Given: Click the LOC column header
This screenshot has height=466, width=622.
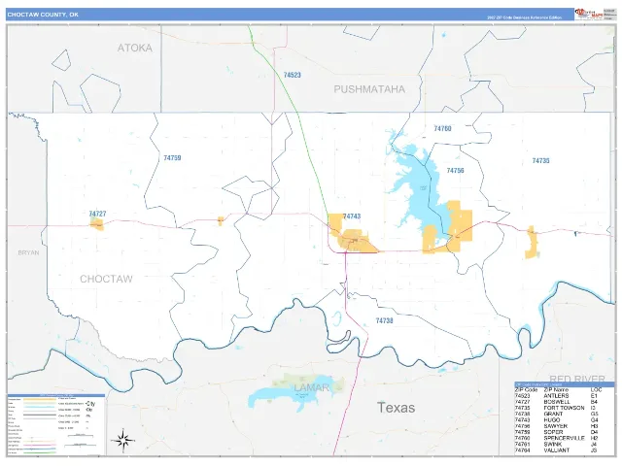Looking at the screenshot, I should tap(596, 390).
